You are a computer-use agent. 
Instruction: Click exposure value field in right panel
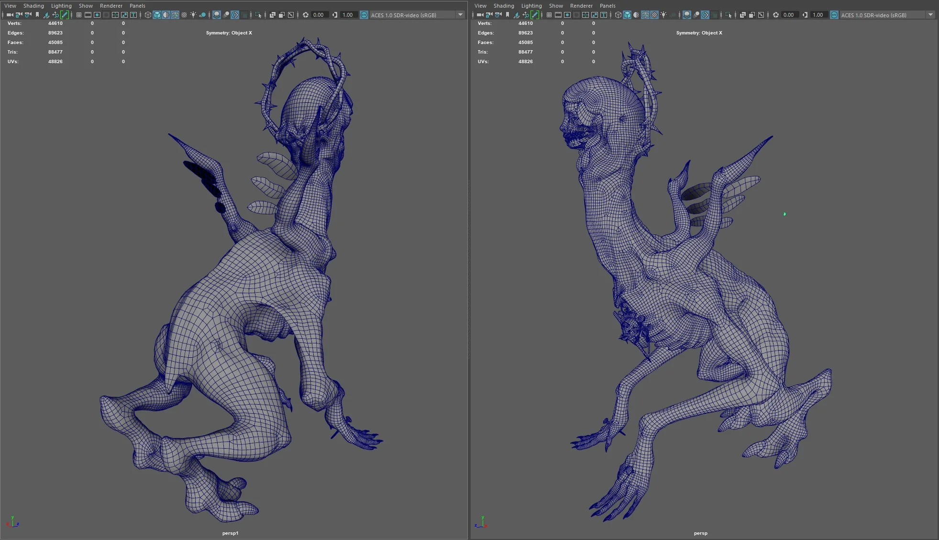(x=789, y=15)
